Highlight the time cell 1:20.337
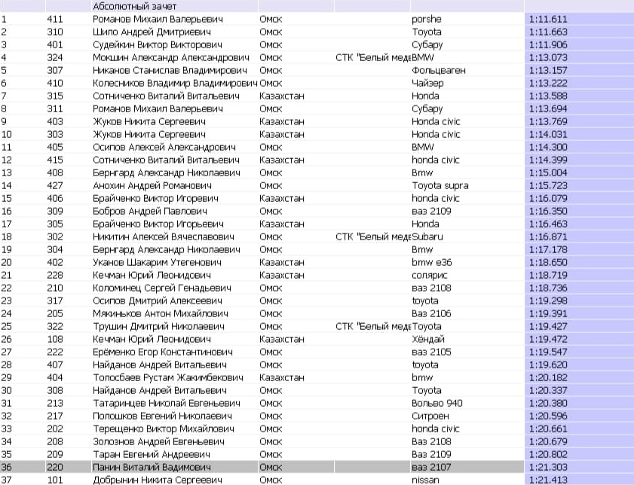634x485 pixels. [x=548, y=391]
